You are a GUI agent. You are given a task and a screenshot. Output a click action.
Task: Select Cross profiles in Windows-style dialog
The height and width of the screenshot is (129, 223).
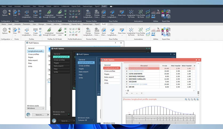click(34, 54)
